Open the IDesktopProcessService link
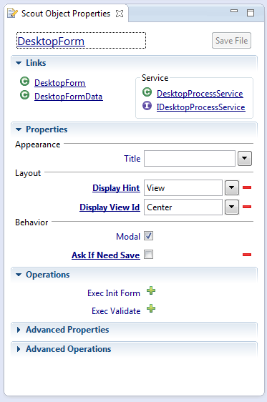267x402 pixels. [x=201, y=107]
